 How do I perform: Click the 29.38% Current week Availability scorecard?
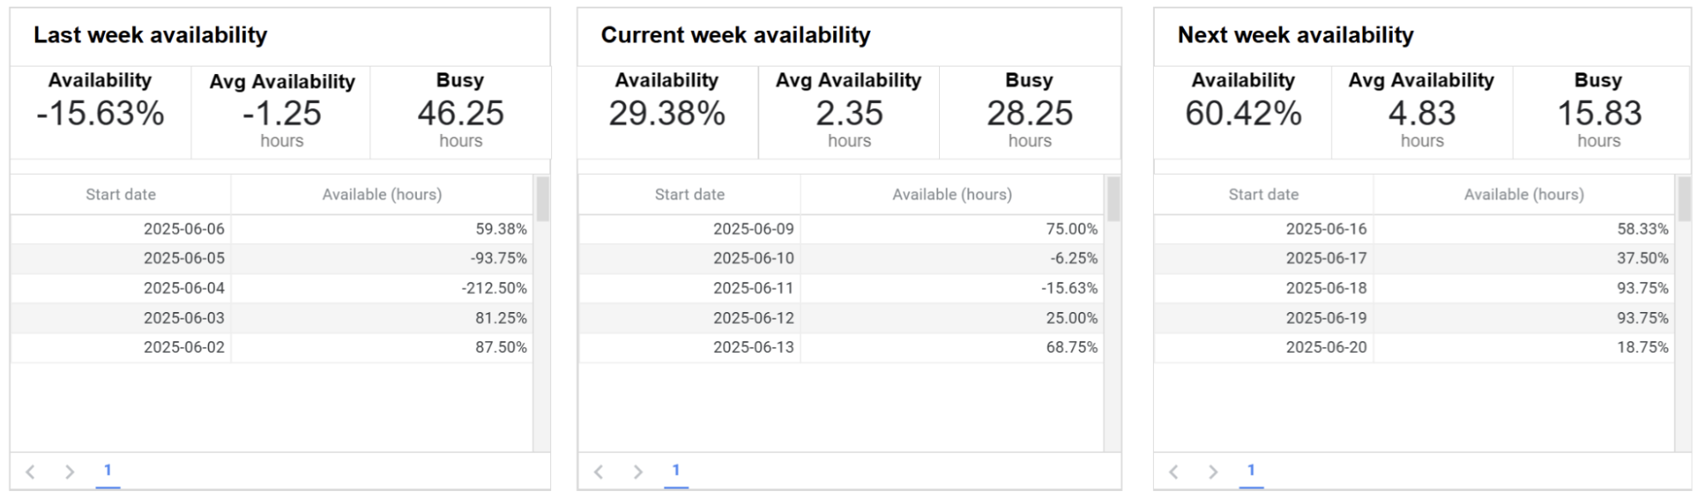tap(668, 113)
